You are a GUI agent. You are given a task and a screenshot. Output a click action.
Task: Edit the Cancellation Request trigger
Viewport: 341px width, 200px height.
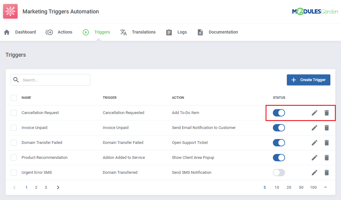pyautogui.click(x=315, y=113)
